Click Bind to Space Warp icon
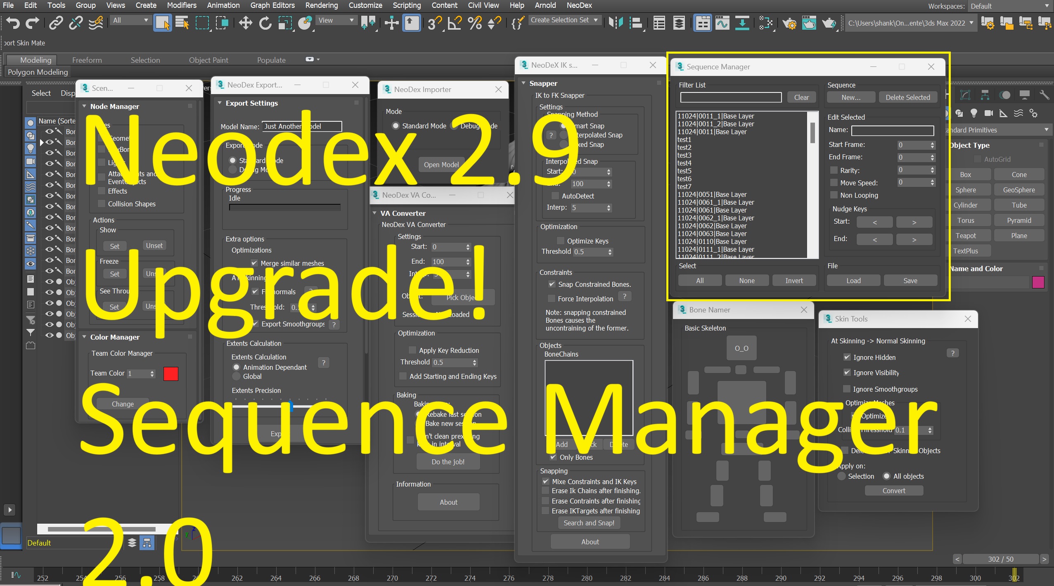1054x586 pixels. 96,23
